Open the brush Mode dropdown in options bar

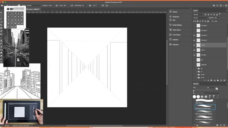coord(34,6)
